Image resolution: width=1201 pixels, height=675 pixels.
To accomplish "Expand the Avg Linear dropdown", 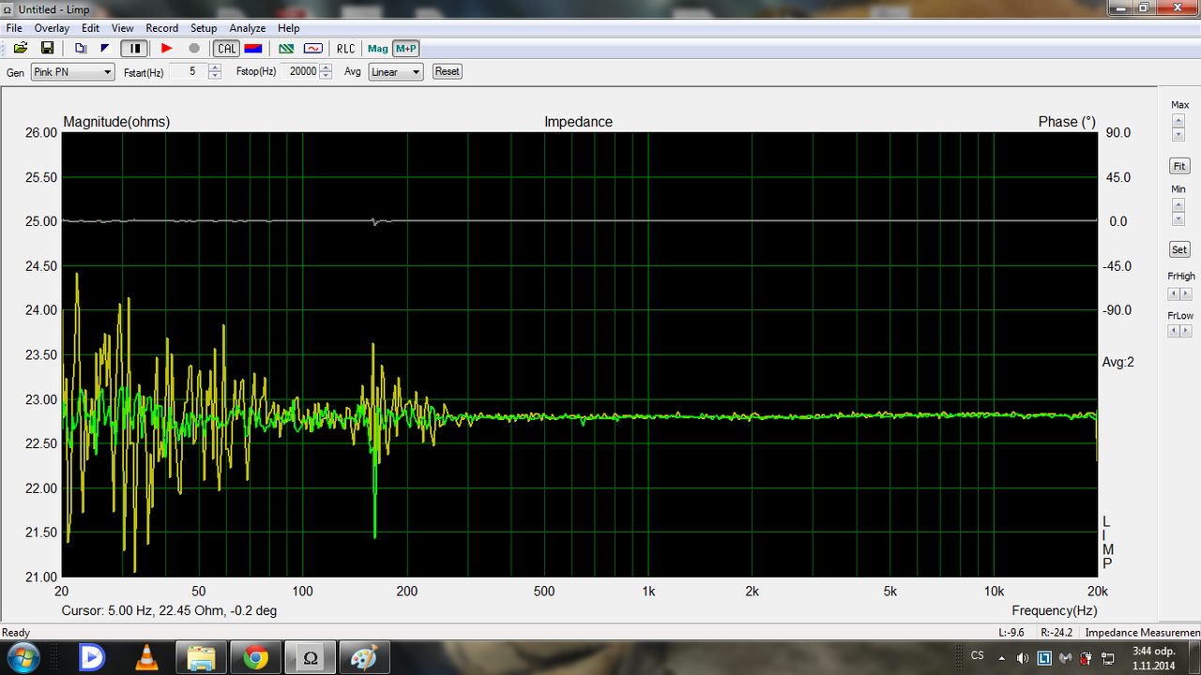I will [395, 72].
